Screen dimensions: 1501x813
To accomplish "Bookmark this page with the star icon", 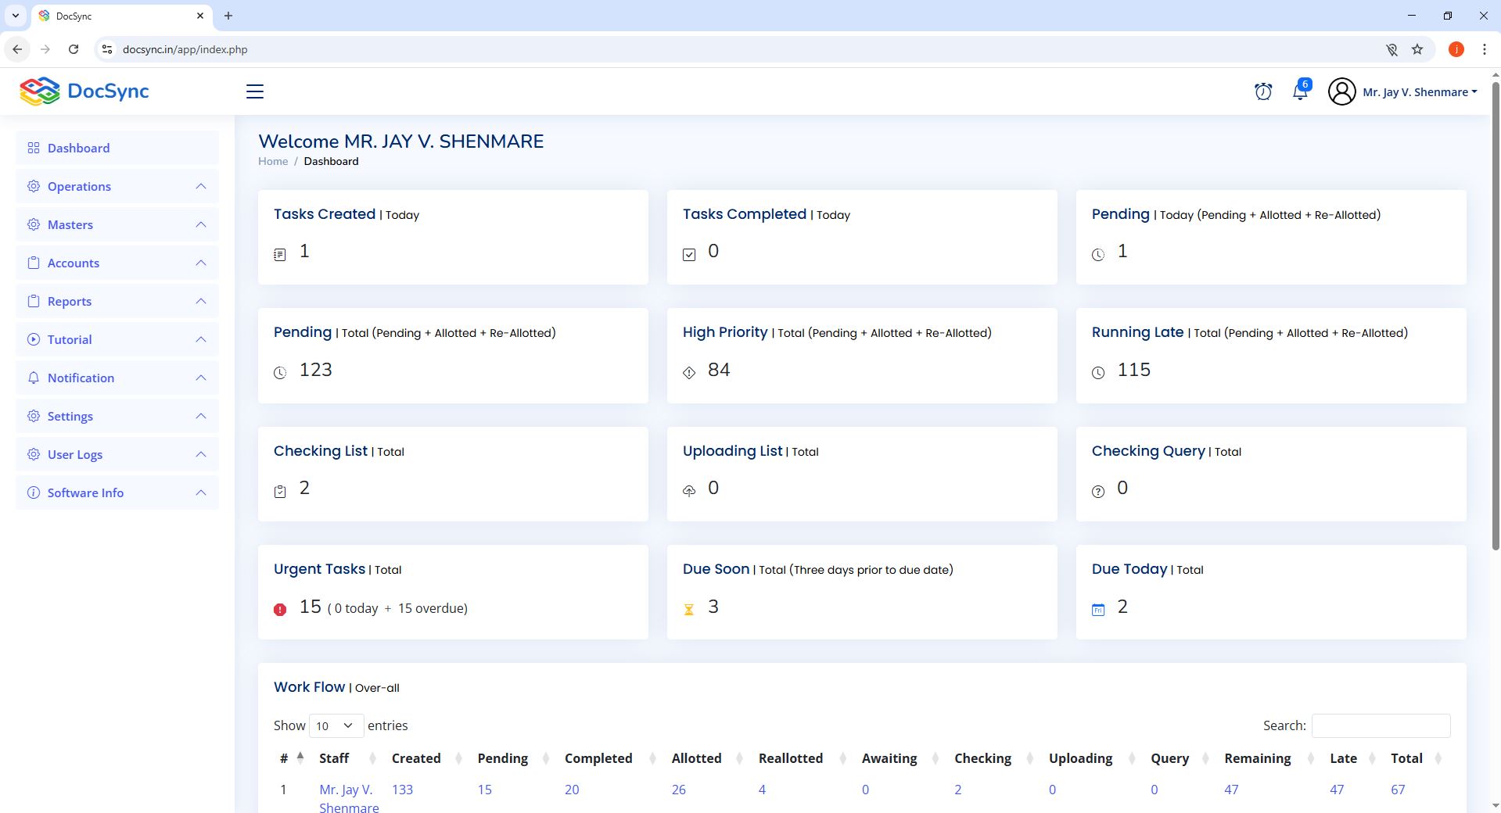I will (x=1417, y=49).
